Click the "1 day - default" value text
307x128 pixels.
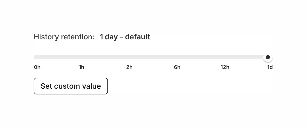[125, 37]
